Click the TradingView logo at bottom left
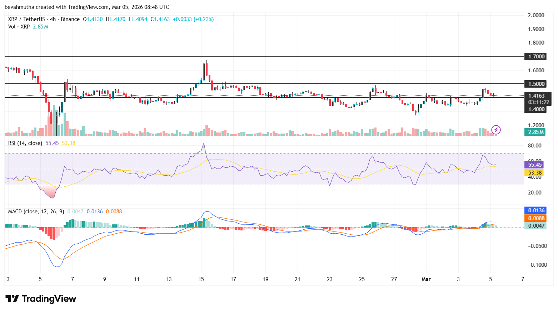558x312 pixels. click(x=40, y=299)
